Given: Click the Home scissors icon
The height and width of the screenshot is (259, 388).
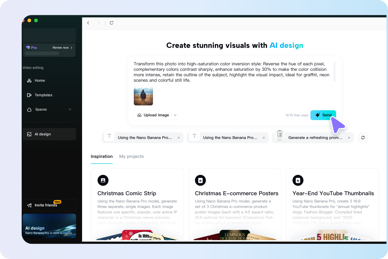Looking at the screenshot, I should (29, 80).
